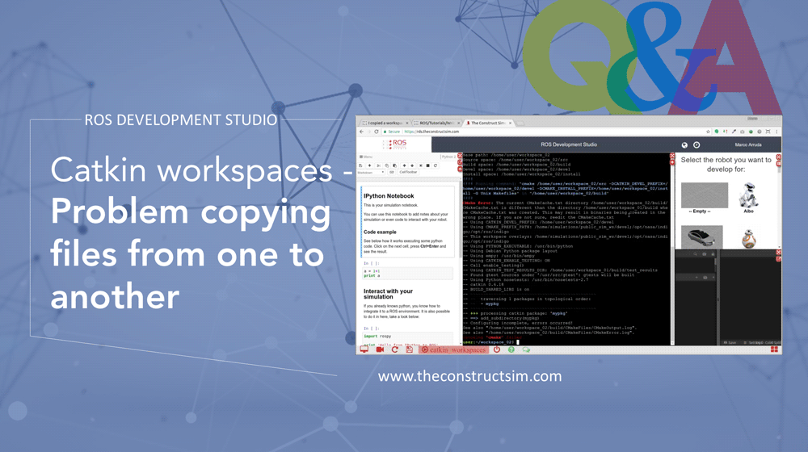Close the 'The Construct Sim' browser tab

pos(510,123)
